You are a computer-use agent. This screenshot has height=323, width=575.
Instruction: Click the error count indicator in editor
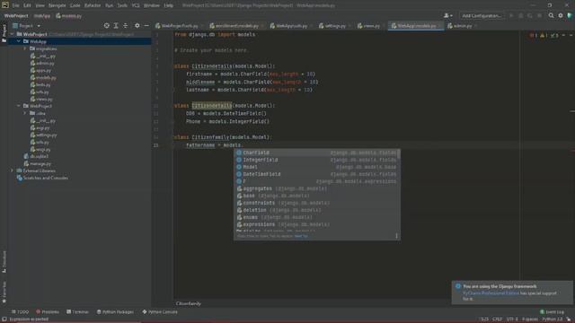[x=533, y=36]
